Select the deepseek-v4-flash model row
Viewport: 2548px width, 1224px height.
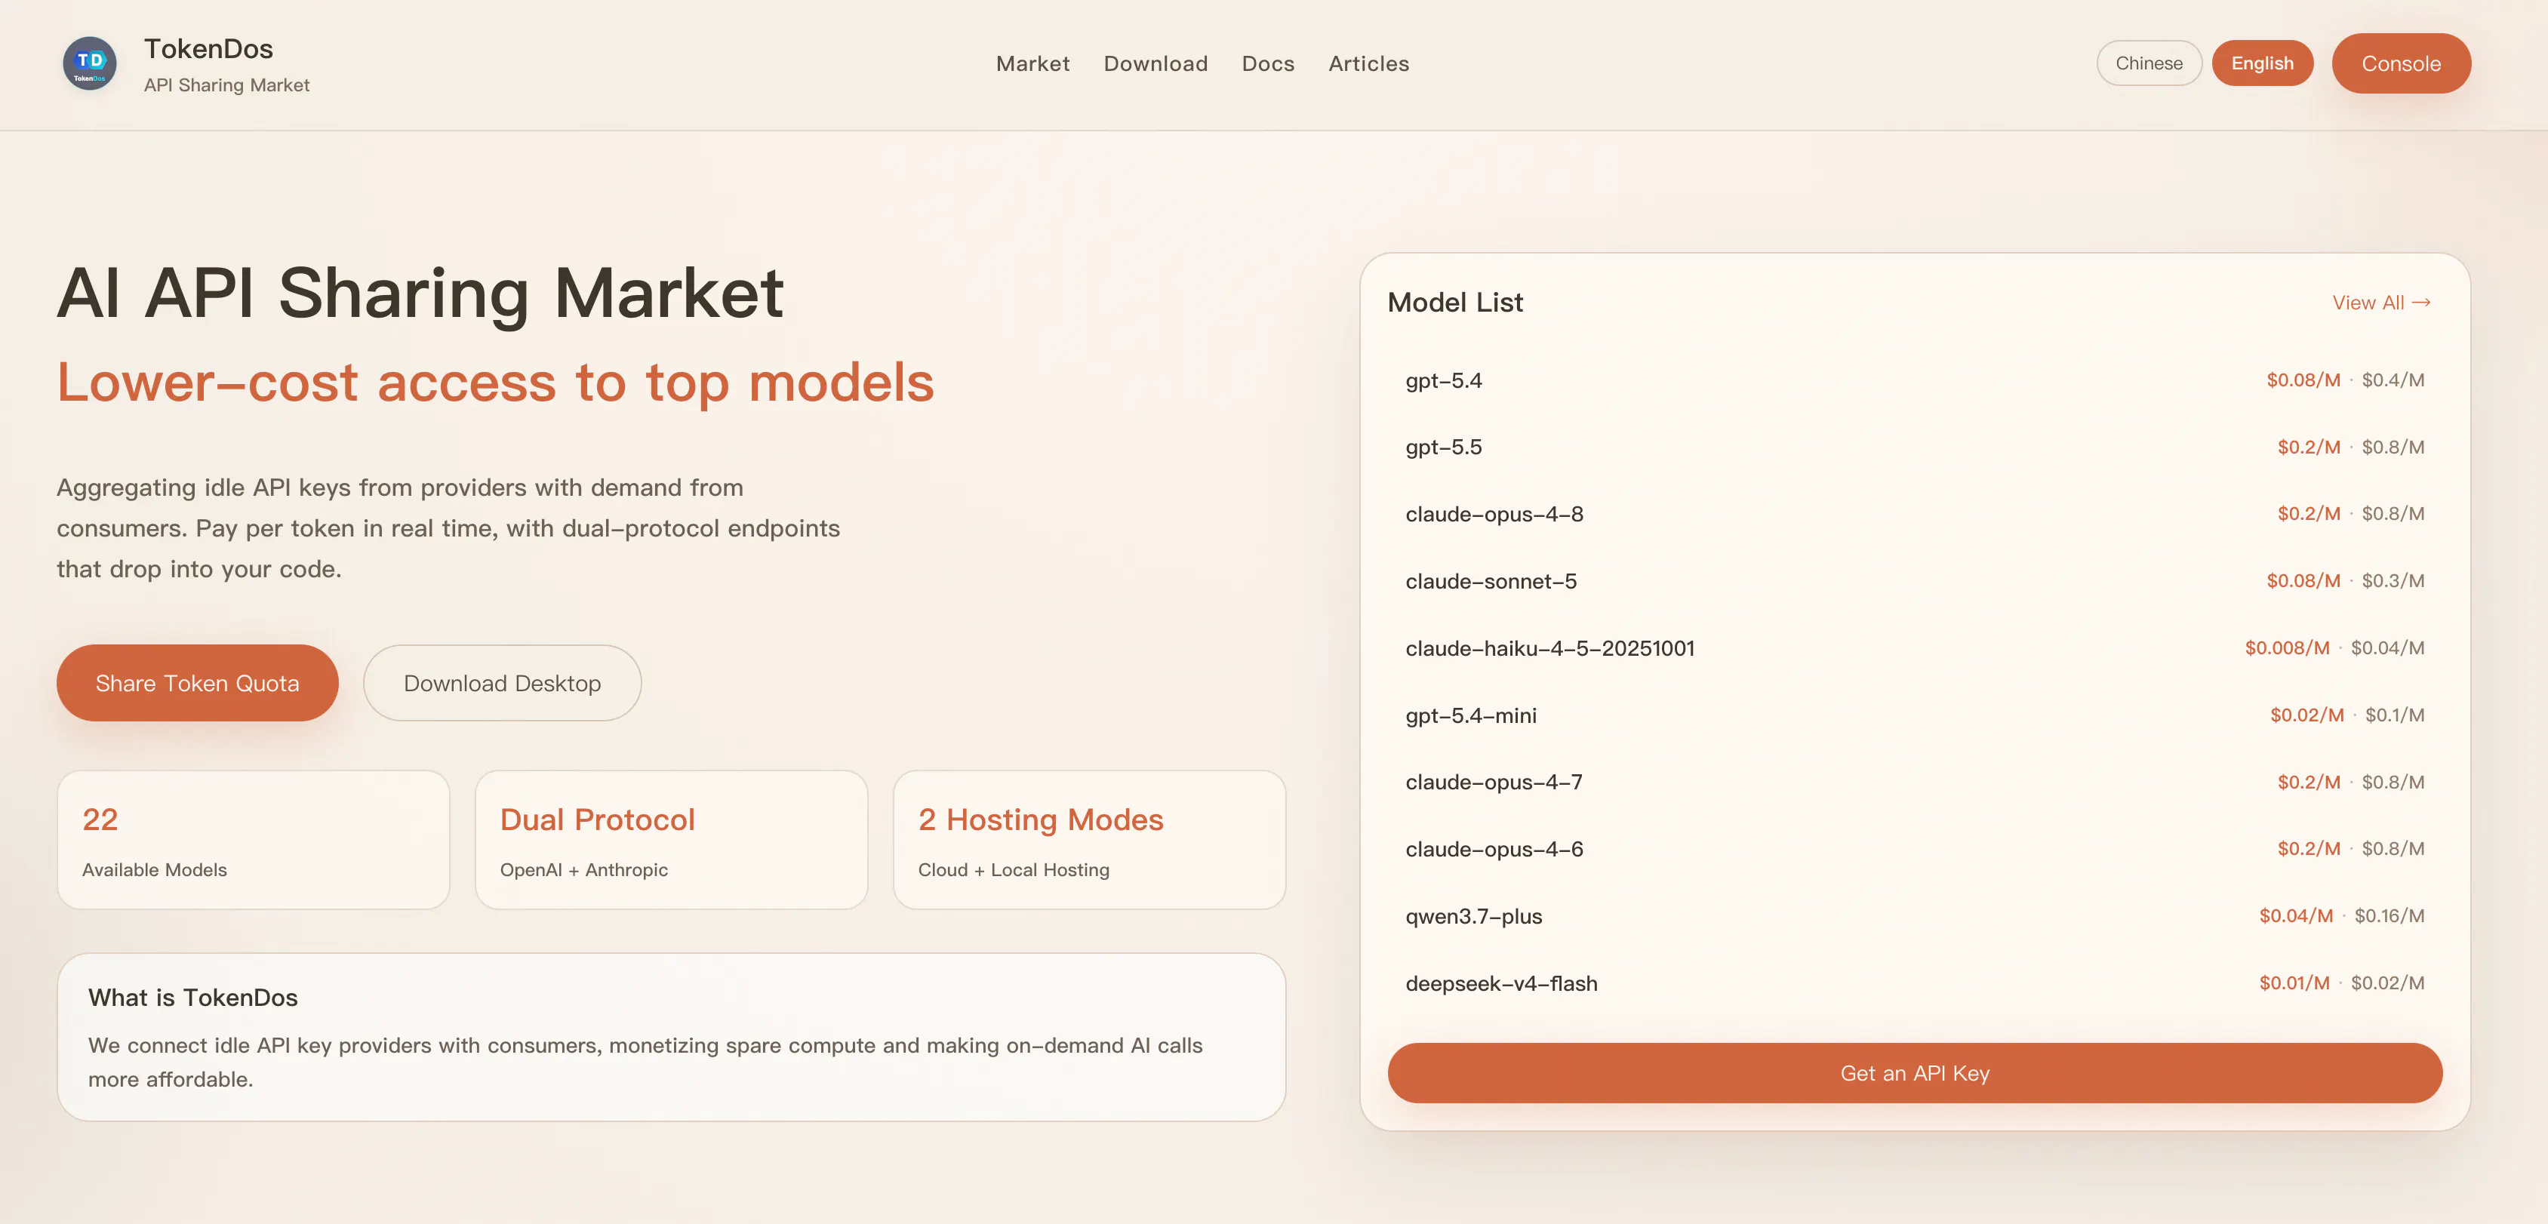1914,983
